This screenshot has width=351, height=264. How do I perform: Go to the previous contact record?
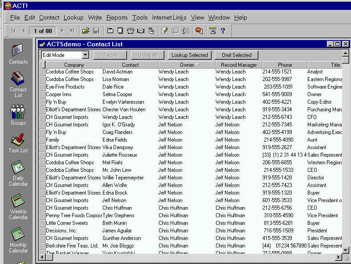(x=23, y=31)
